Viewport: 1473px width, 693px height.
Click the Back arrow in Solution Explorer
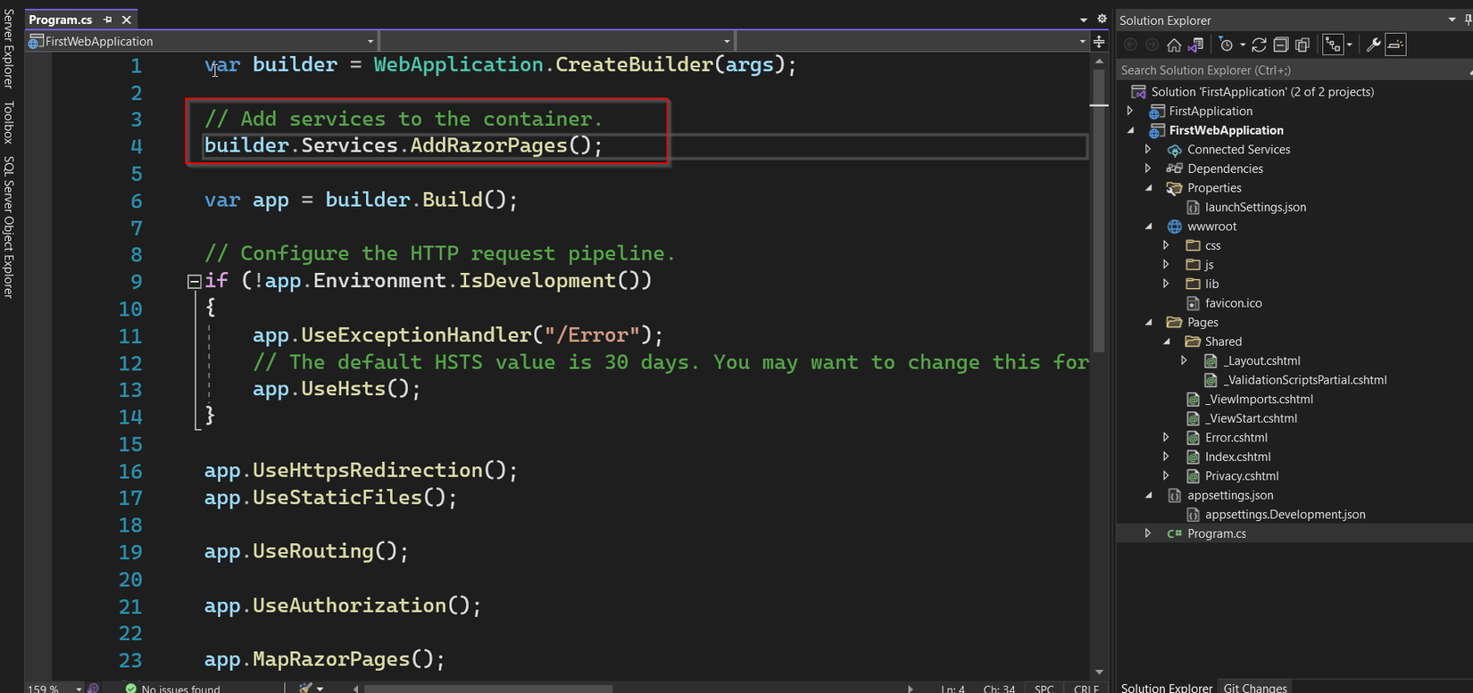(1130, 45)
